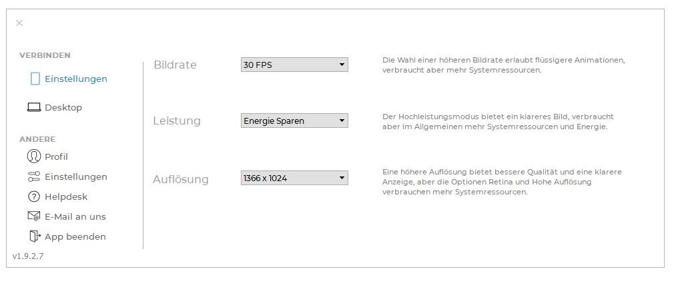Open the Auflösung dropdown showing 1366 x 1024
Screen dimensions: 680x281
[294, 178]
